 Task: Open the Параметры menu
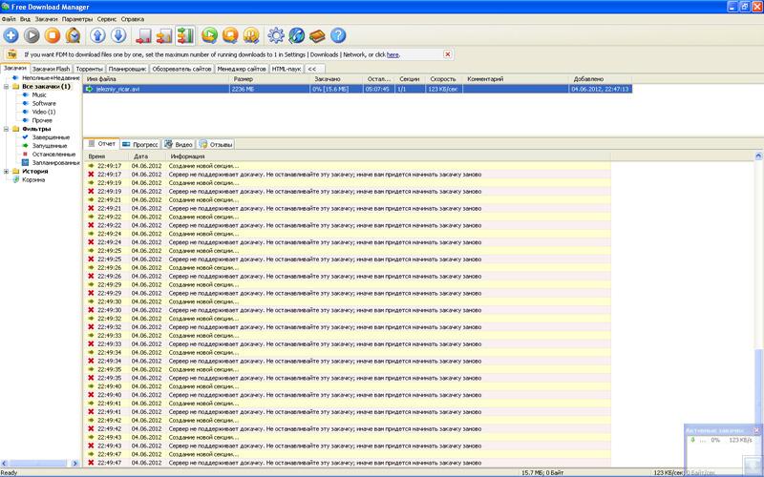click(77, 19)
